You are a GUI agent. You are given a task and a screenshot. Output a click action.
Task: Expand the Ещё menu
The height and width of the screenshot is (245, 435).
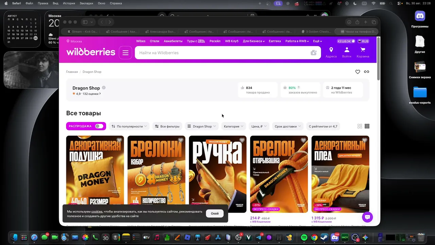tap(317, 41)
